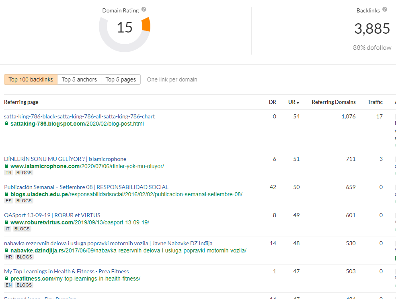
Task: Toggle the One link per domain filter
Action: (x=172, y=79)
